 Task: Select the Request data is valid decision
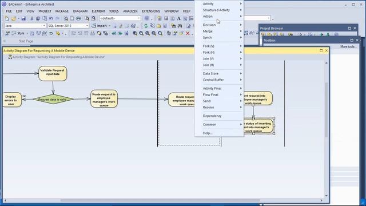point(53,99)
